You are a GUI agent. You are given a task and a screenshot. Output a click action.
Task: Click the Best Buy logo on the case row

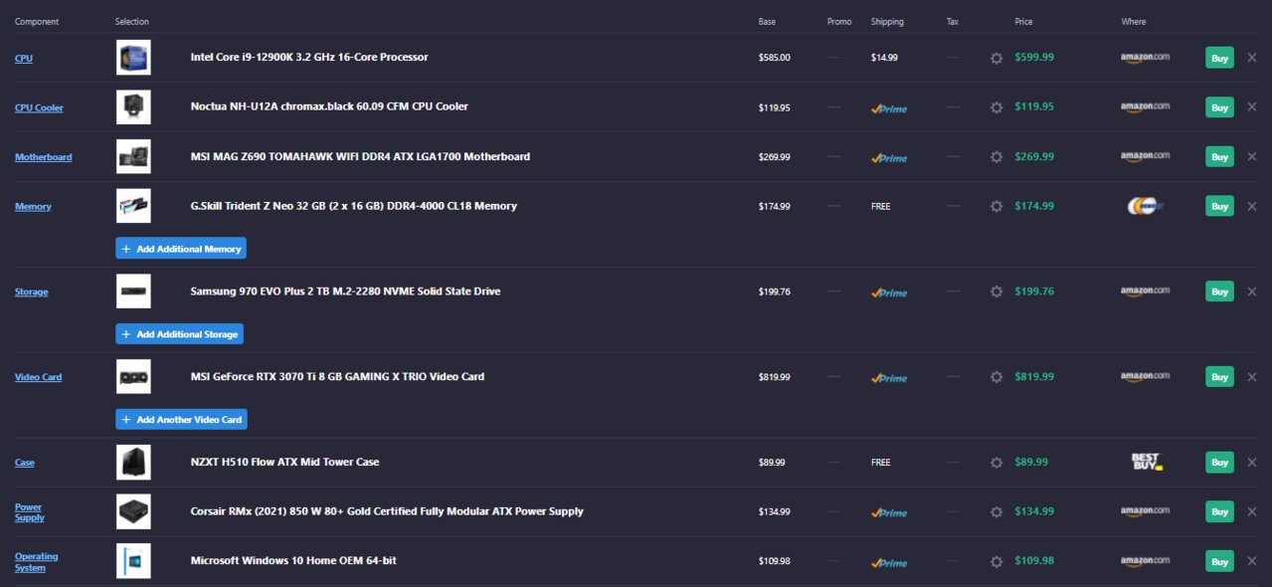(1146, 462)
